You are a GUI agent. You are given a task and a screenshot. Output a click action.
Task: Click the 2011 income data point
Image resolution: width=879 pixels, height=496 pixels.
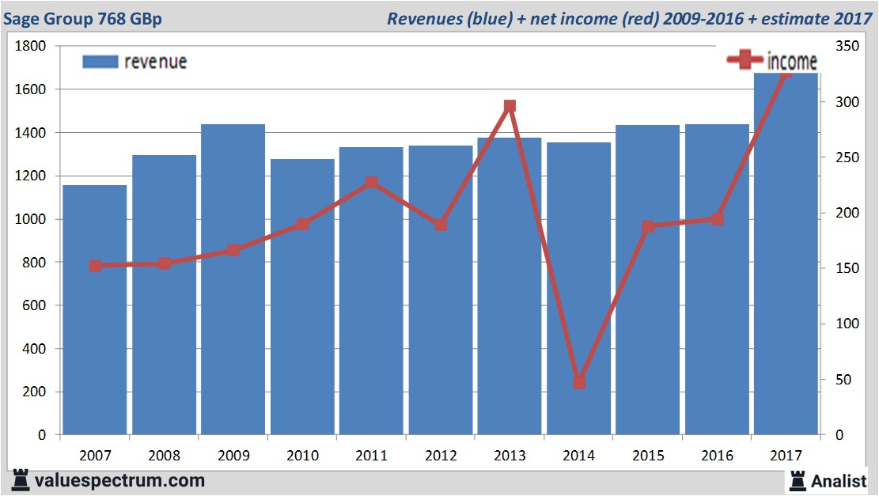[371, 183]
